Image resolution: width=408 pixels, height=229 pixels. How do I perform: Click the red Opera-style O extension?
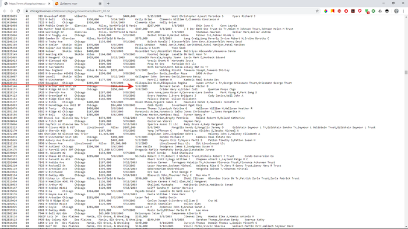click(x=346, y=11)
